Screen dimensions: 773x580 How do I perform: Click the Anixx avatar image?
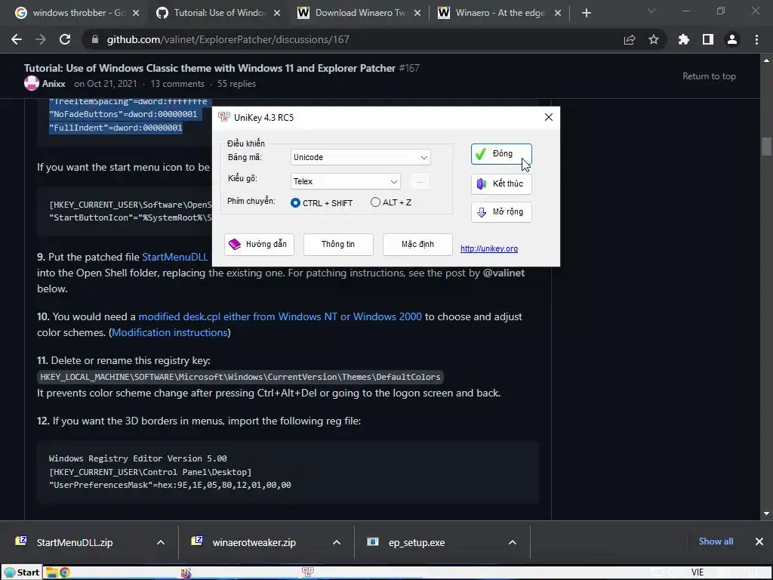click(32, 83)
